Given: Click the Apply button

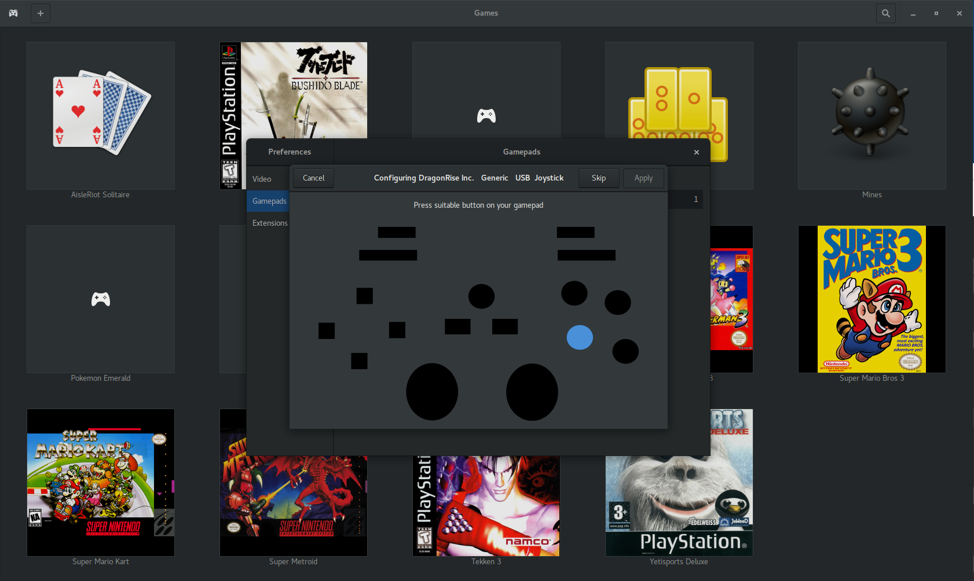Looking at the screenshot, I should pos(643,178).
